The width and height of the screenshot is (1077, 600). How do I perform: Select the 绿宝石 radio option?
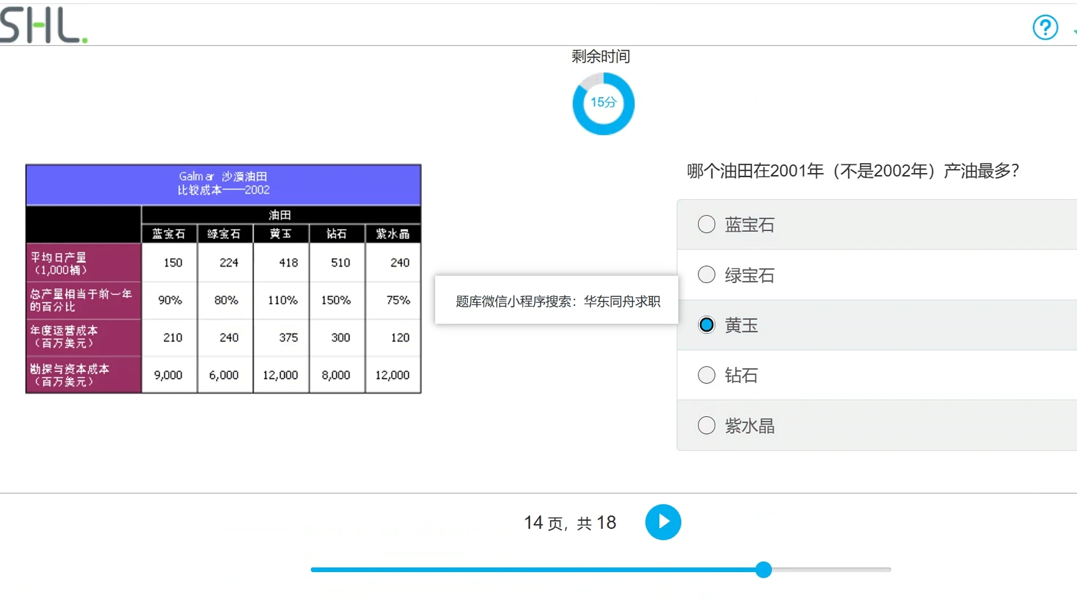coord(706,275)
